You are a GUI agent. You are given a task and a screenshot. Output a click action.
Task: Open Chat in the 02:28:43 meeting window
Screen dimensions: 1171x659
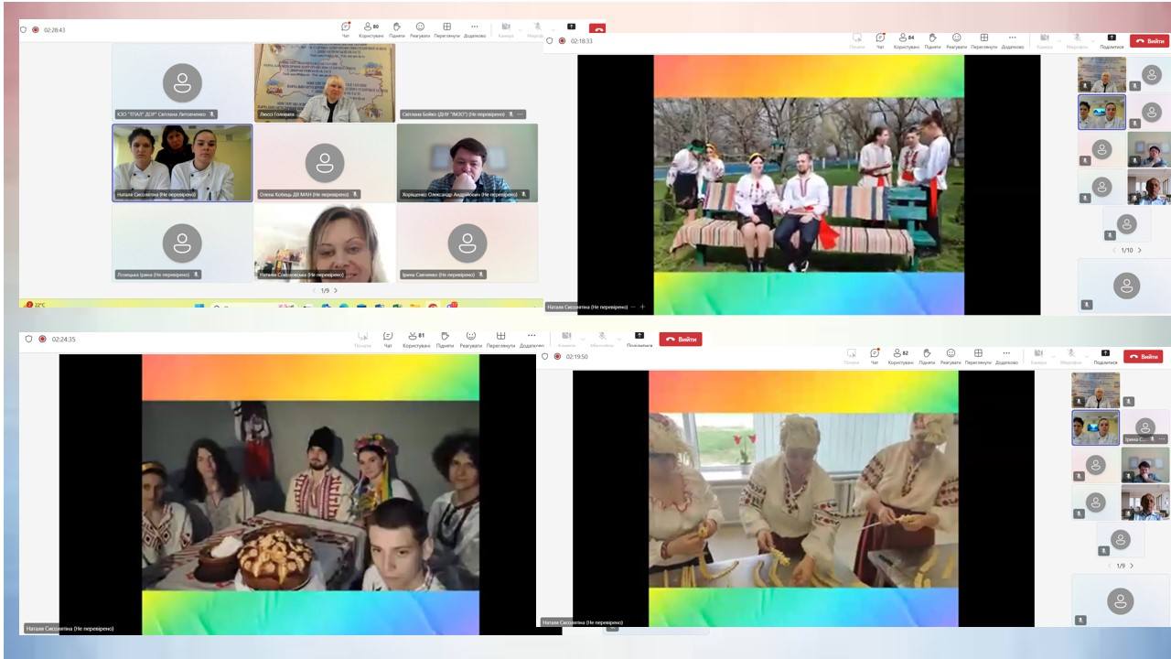(x=346, y=27)
